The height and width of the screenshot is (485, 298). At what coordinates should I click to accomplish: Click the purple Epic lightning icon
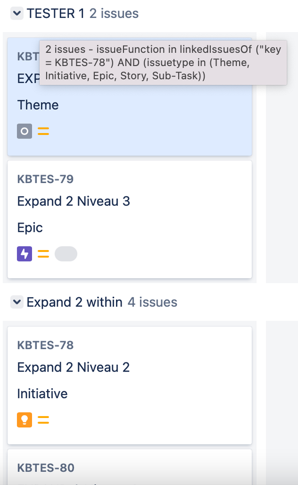pyautogui.click(x=24, y=254)
